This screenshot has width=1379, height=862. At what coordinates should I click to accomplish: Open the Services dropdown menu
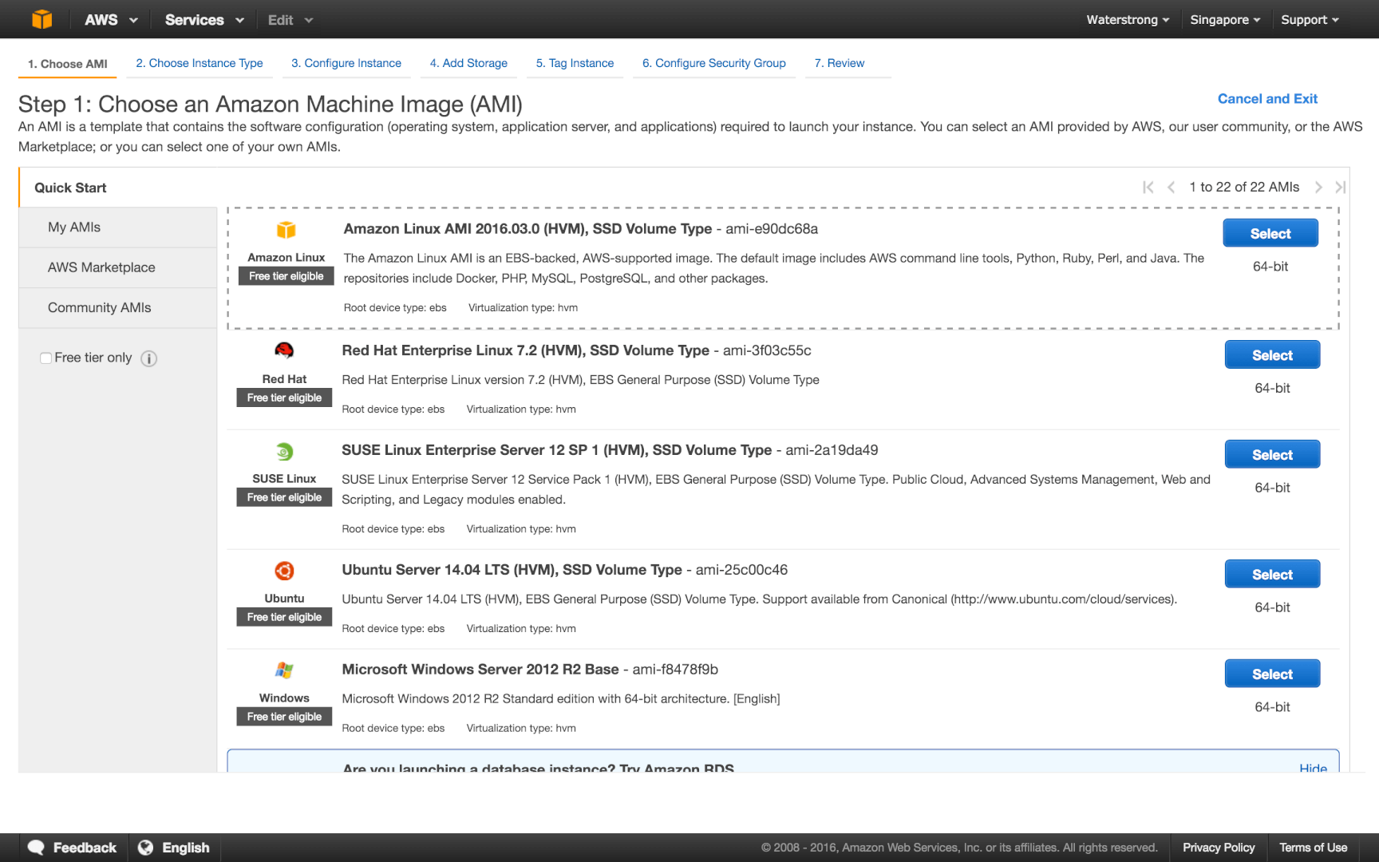coord(204,20)
